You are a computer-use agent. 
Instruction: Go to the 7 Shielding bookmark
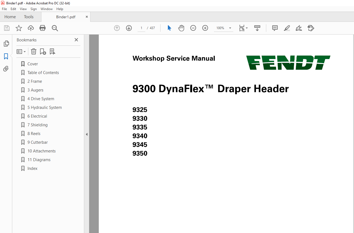tap(37, 125)
